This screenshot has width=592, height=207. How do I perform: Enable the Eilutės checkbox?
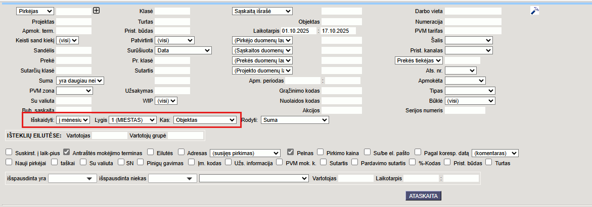(151, 153)
